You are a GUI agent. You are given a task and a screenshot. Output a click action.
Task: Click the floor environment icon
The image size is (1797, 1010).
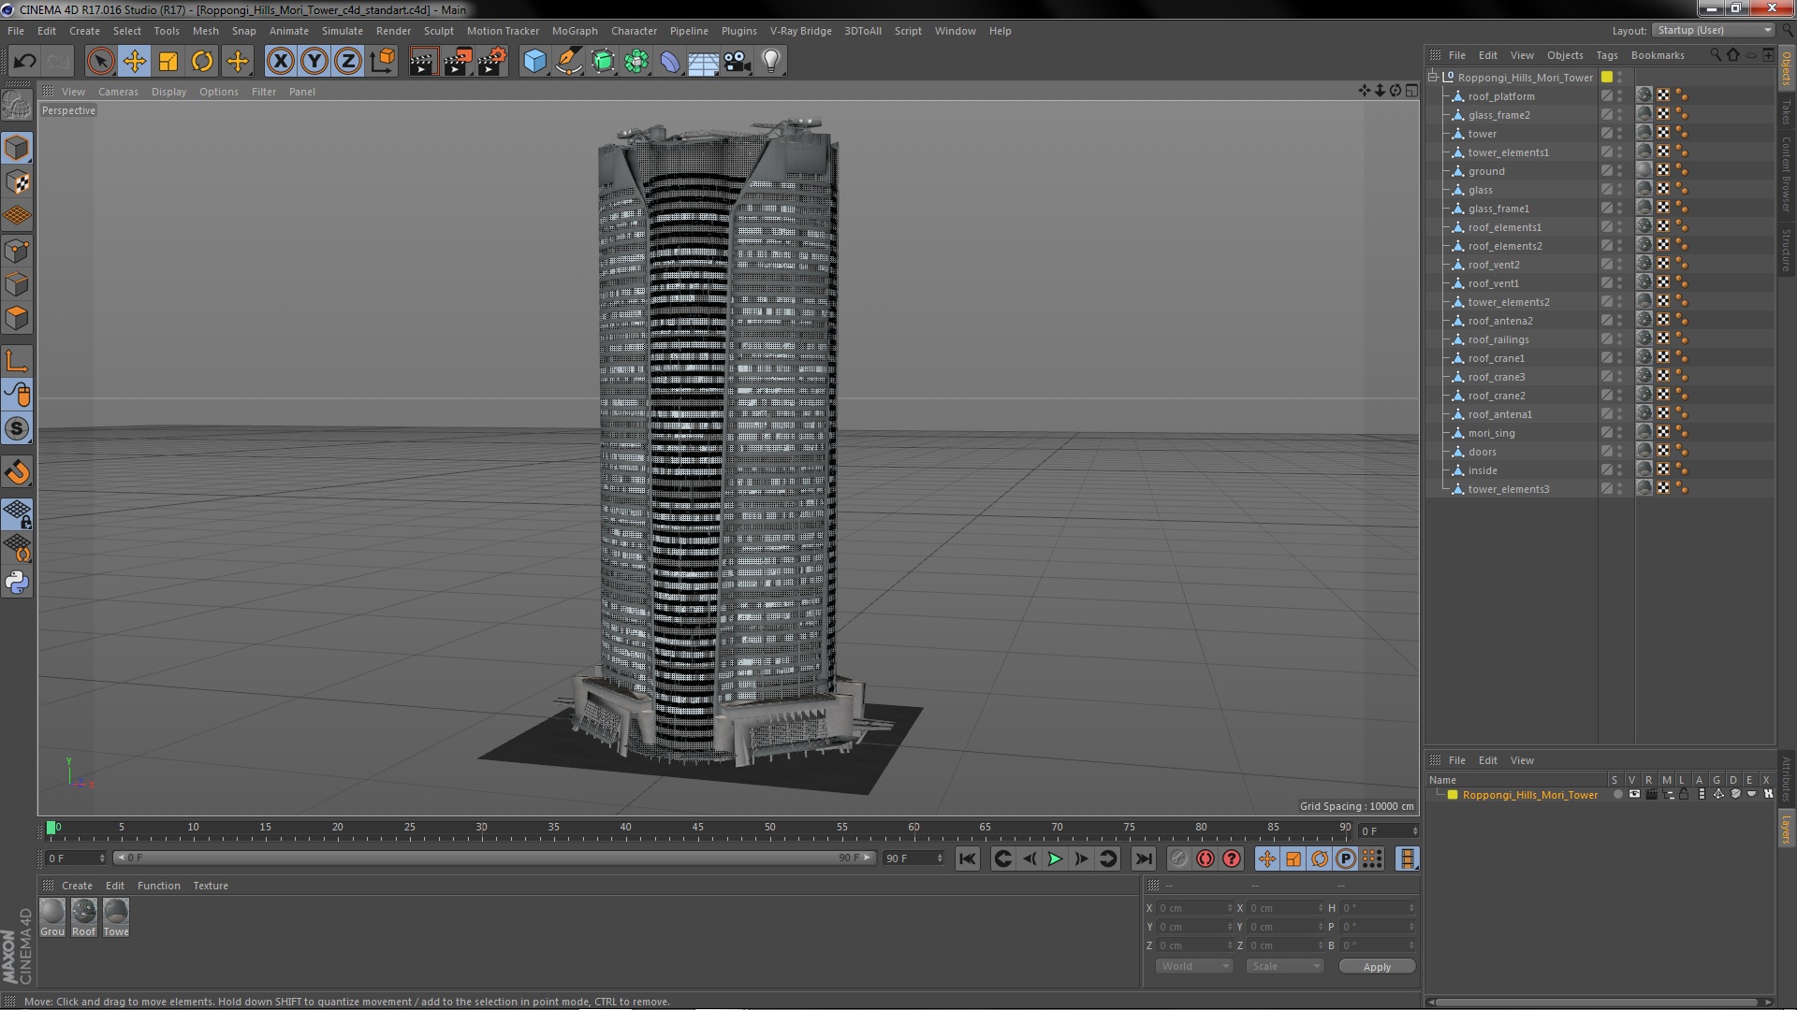(x=704, y=62)
